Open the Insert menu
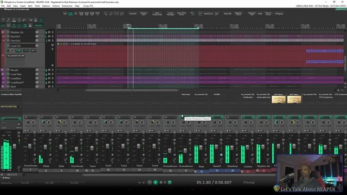 pyautogui.click(x=23, y=6)
